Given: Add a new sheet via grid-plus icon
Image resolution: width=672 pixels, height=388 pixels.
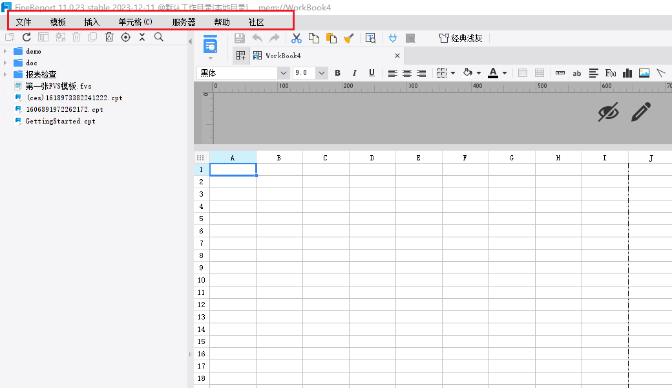Looking at the screenshot, I should 241,56.
